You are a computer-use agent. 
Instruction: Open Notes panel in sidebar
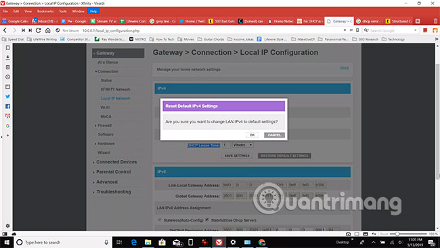pyautogui.click(x=7, y=67)
